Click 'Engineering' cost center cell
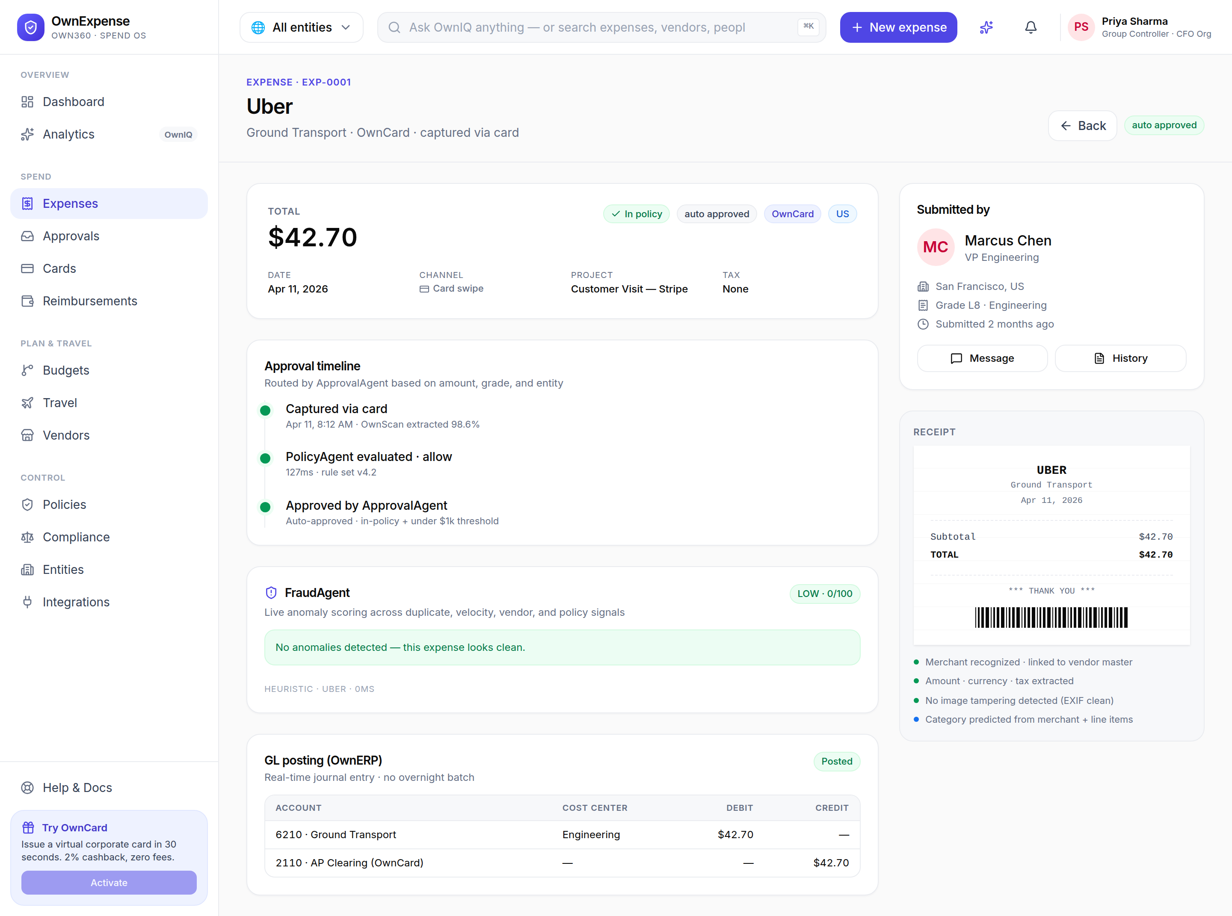The width and height of the screenshot is (1232, 916). [x=591, y=834]
